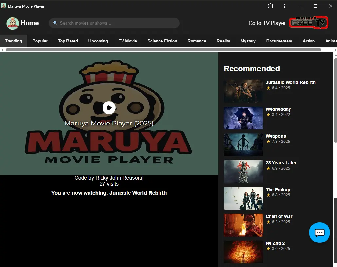Screen dimensions: 337x267
Task: Open the blue chat bubble button
Action: tap(319, 232)
